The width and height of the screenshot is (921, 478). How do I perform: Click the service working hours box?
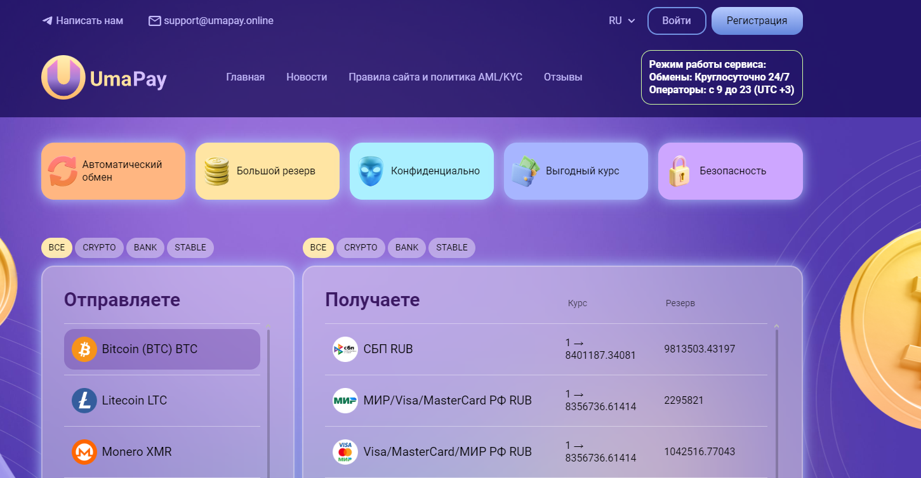[x=722, y=77]
